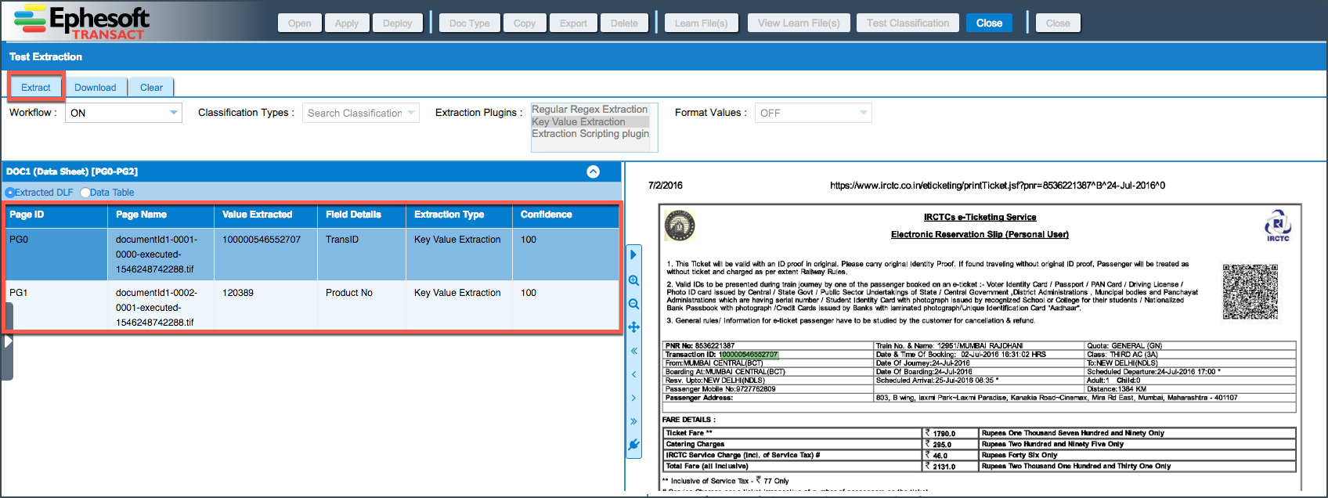Open the Workflow dropdown set to ON
The width and height of the screenshot is (1328, 498).
124,113
